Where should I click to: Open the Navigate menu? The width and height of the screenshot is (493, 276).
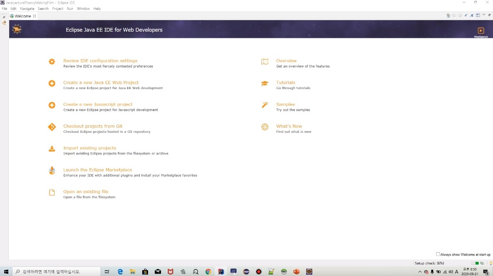tap(27, 9)
